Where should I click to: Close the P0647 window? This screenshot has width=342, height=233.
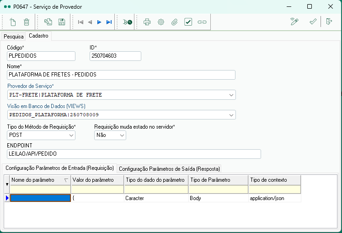331,6
